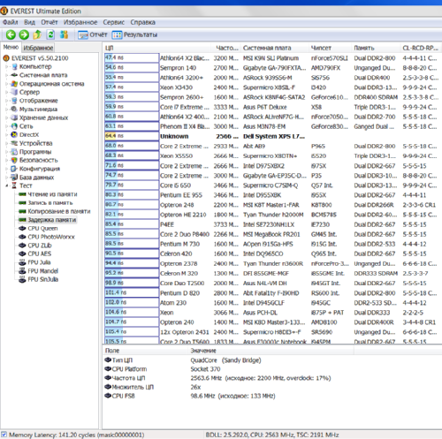Open the Отчёт menu in menu bar
This screenshot has width=442, height=439.
(x=50, y=22)
